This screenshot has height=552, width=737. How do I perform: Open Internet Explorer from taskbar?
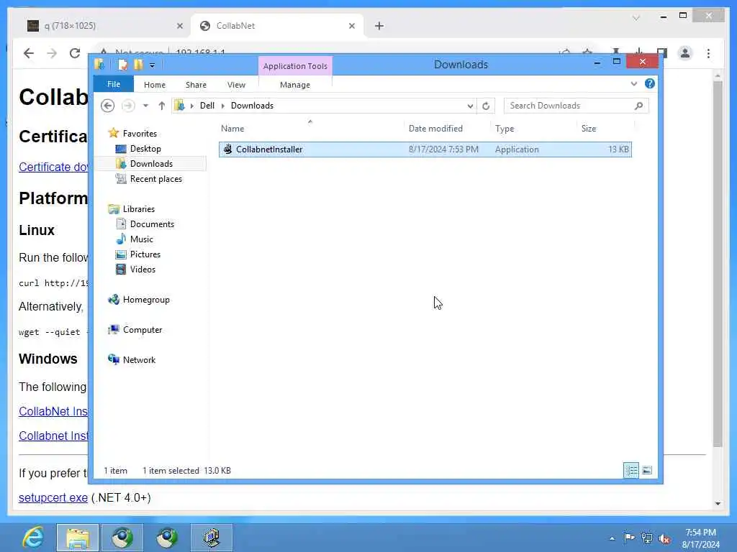[x=33, y=538]
